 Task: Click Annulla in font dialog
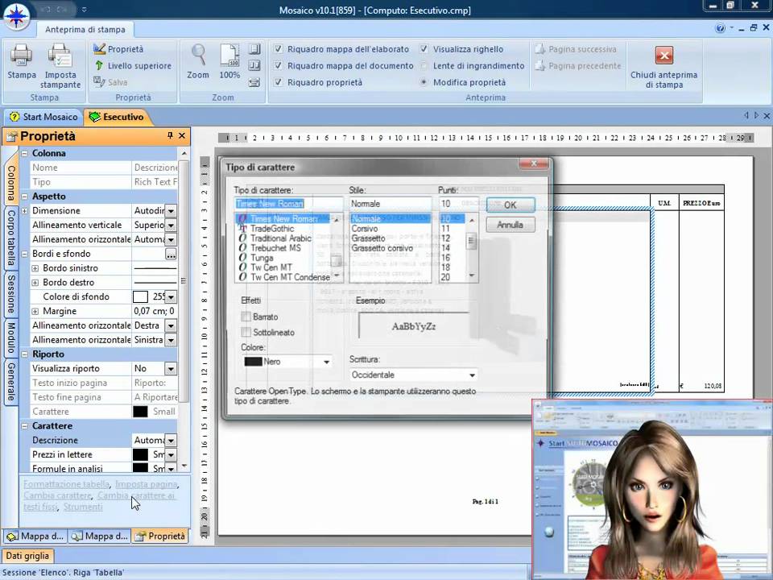[511, 225]
